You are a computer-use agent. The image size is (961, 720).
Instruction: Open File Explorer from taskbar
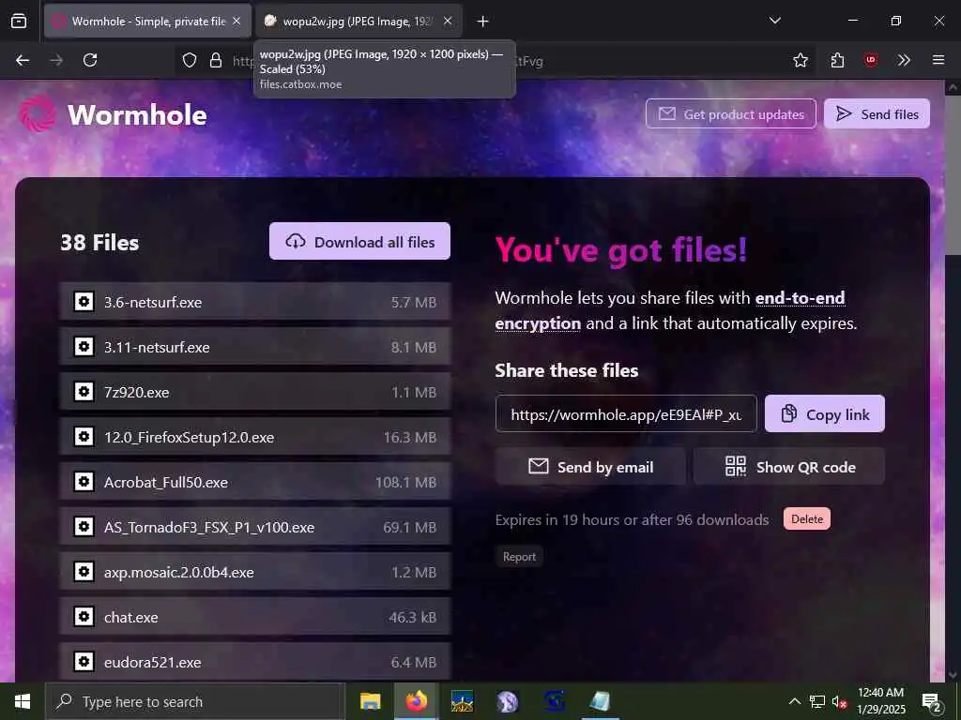pos(370,701)
